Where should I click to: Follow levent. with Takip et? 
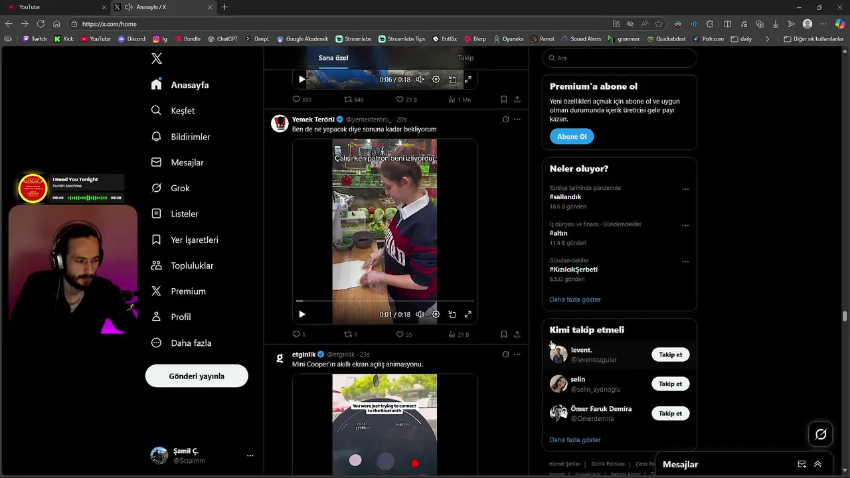[x=670, y=355]
